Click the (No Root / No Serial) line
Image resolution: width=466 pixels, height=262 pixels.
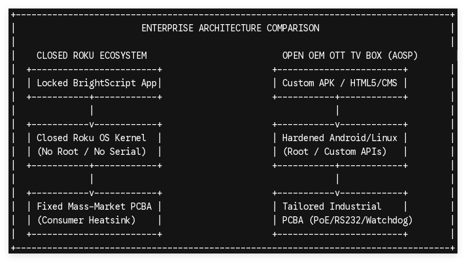92,152
